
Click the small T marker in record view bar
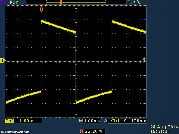tap(61, 2)
